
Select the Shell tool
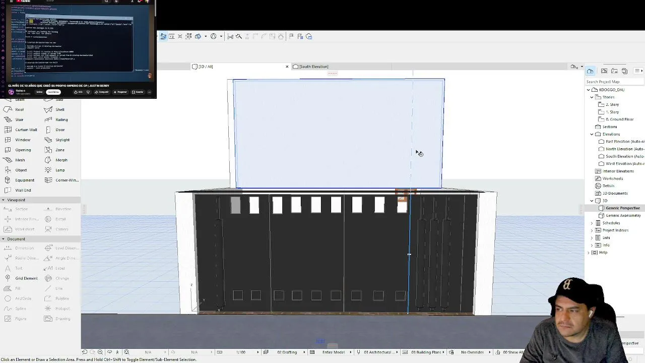[x=54, y=109]
